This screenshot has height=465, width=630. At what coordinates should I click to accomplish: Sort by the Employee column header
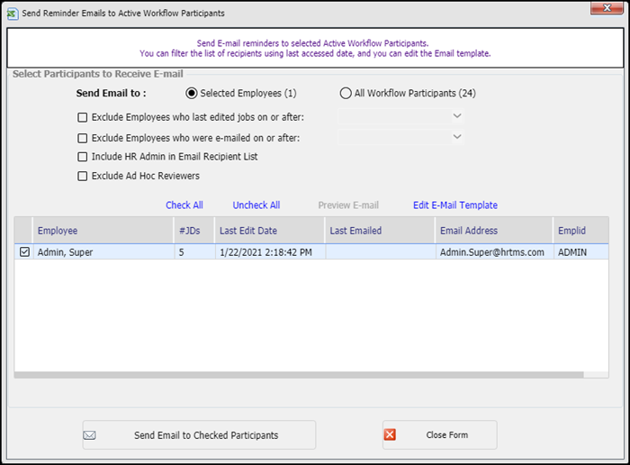click(x=58, y=231)
